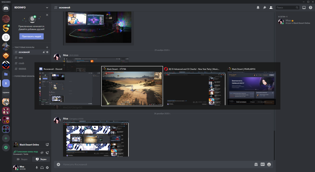The height and width of the screenshot is (172, 315).
Task: Switch to Black Desert - 375766 window
Action: (x=132, y=86)
